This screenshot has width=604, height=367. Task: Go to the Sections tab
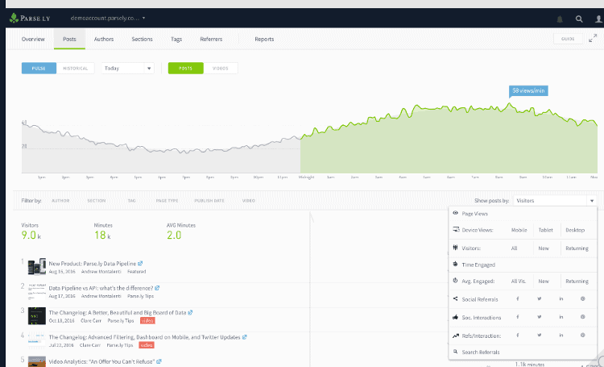(x=142, y=39)
